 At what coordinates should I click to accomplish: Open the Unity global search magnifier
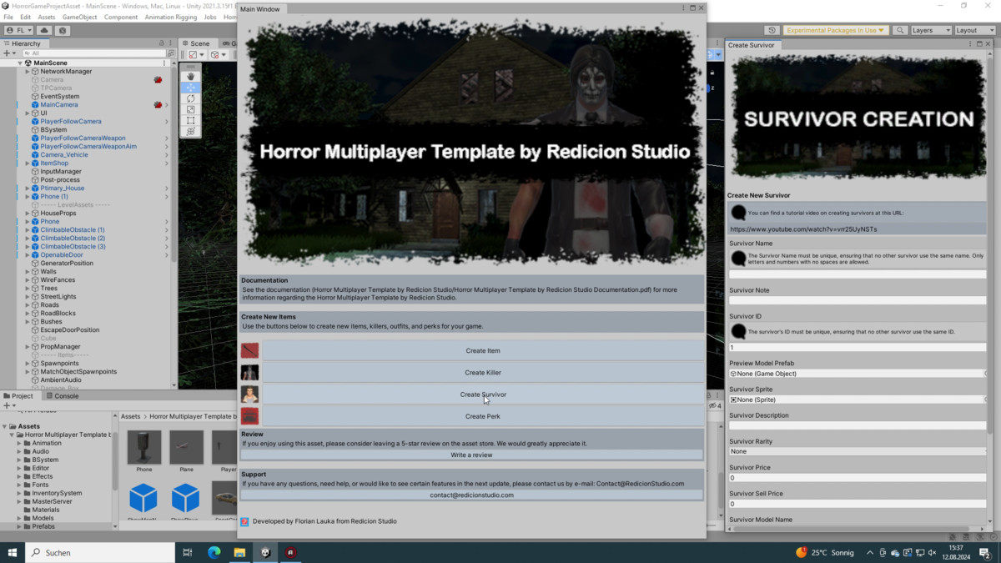click(x=899, y=31)
